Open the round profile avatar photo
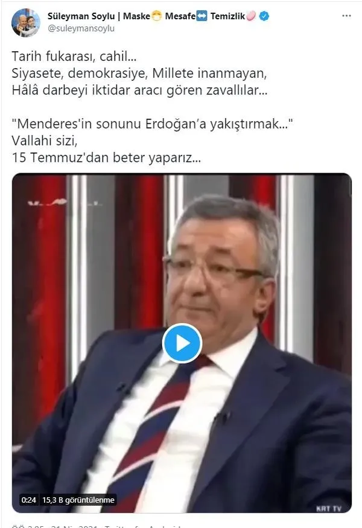Image resolution: width=362 pixels, height=528 pixels. tap(25, 22)
